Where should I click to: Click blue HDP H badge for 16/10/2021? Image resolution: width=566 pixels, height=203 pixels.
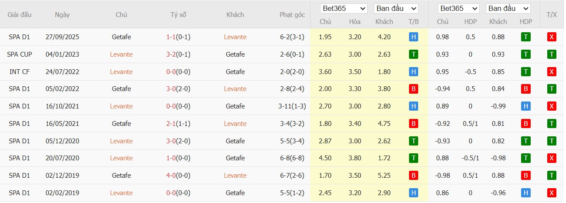pyautogui.click(x=526, y=106)
